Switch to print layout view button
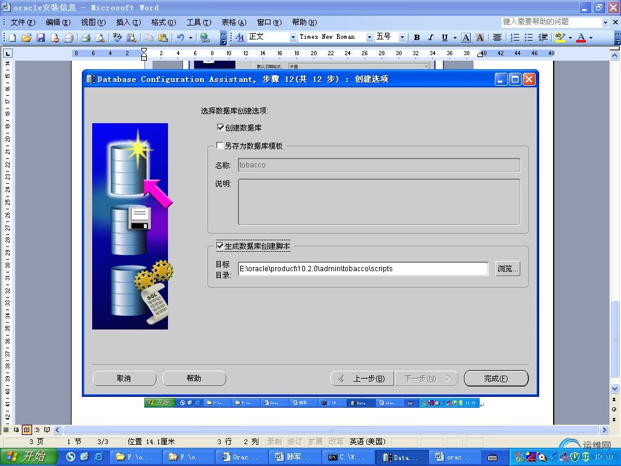 click(x=27, y=430)
